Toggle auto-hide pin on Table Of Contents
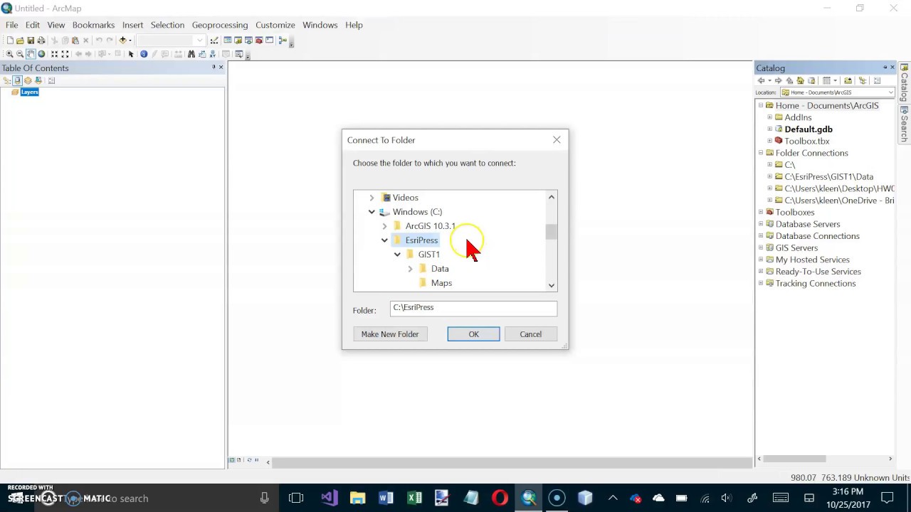This screenshot has width=911, height=512. pos(214,67)
